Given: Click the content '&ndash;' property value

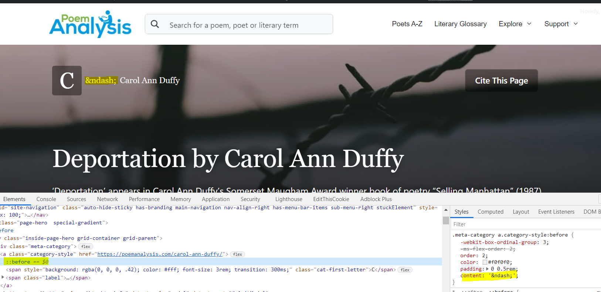Looking at the screenshot, I should coord(502,276).
